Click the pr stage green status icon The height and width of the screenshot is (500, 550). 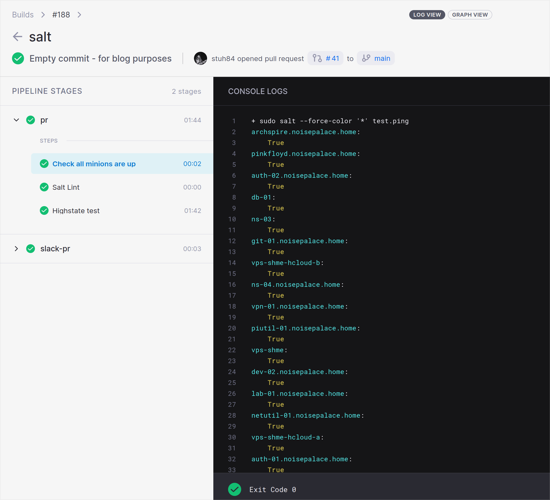(31, 120)
